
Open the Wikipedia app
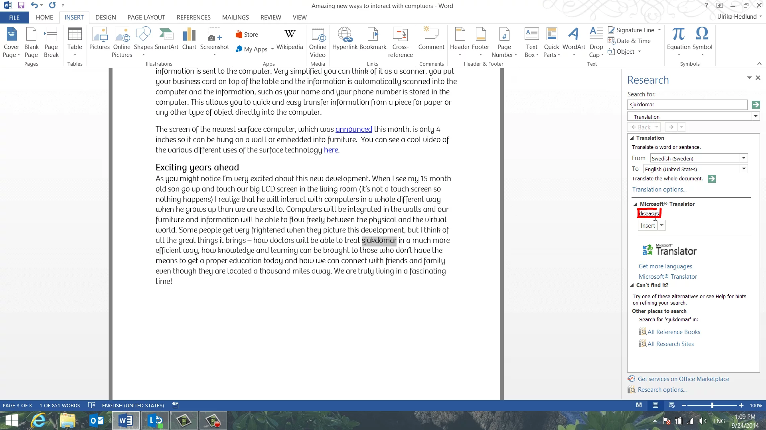pos(290,40)
